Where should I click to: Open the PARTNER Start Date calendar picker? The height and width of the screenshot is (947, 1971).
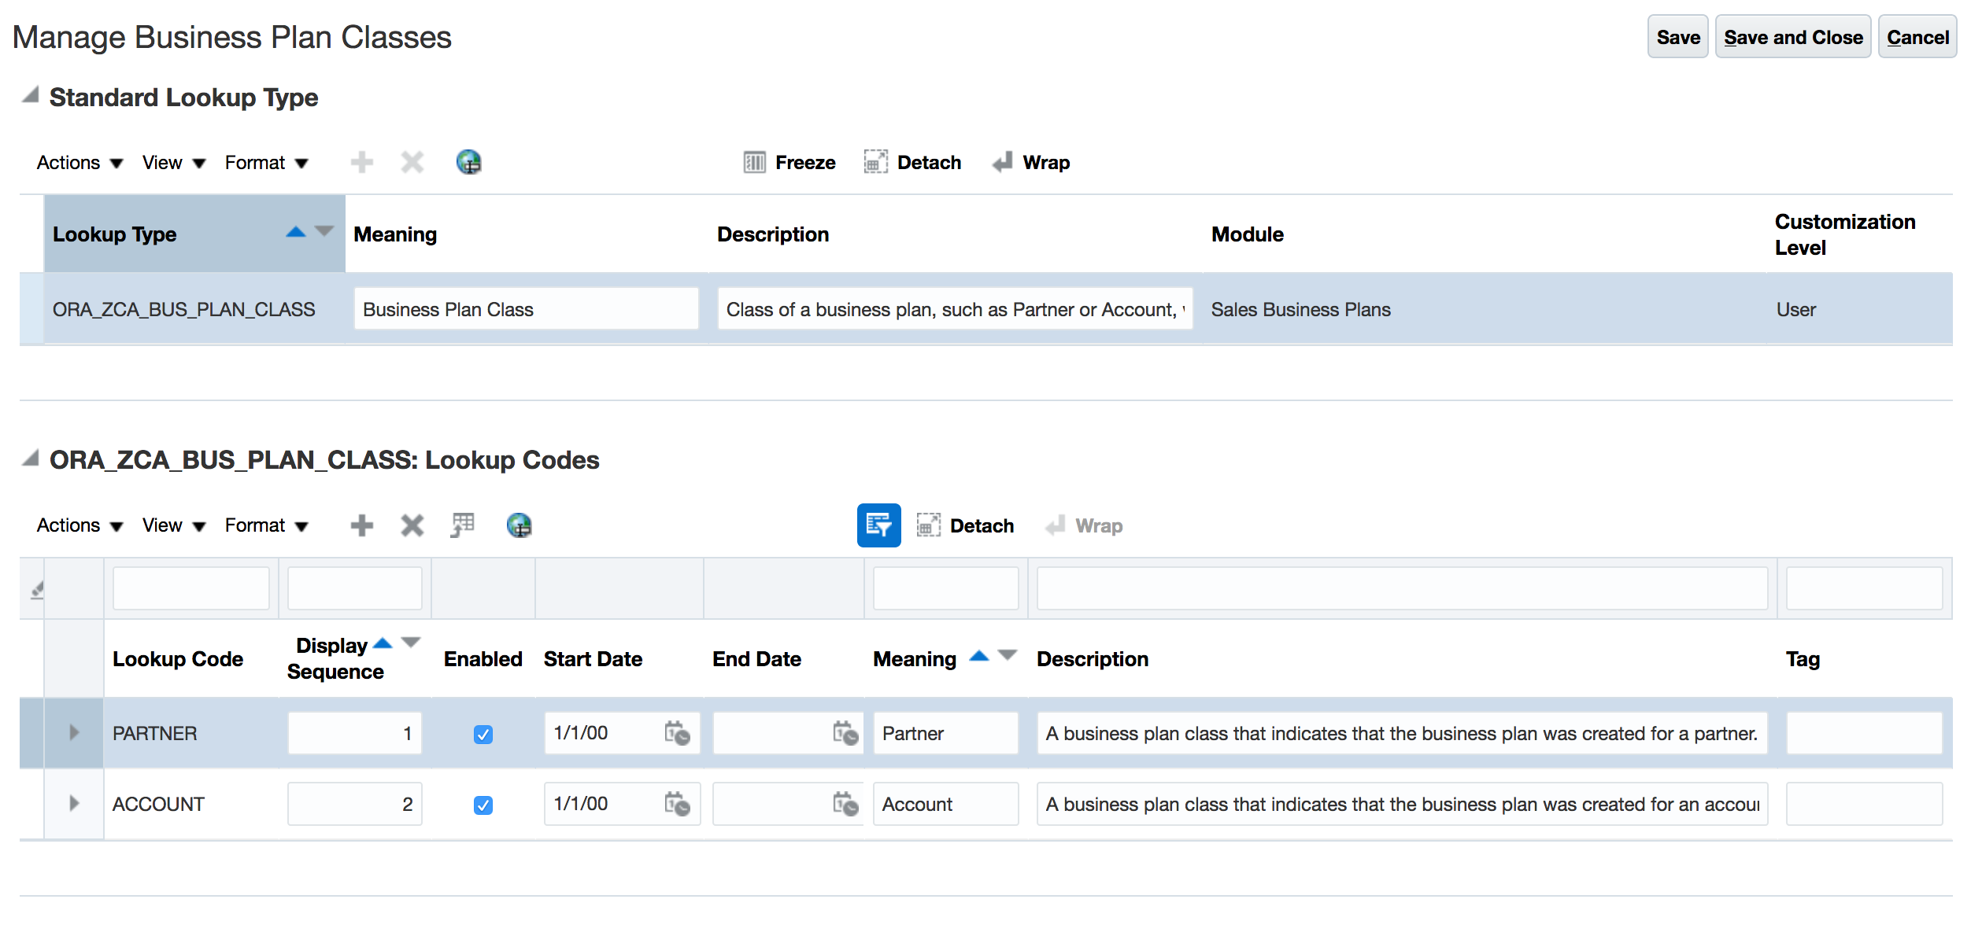click(677, 733)
